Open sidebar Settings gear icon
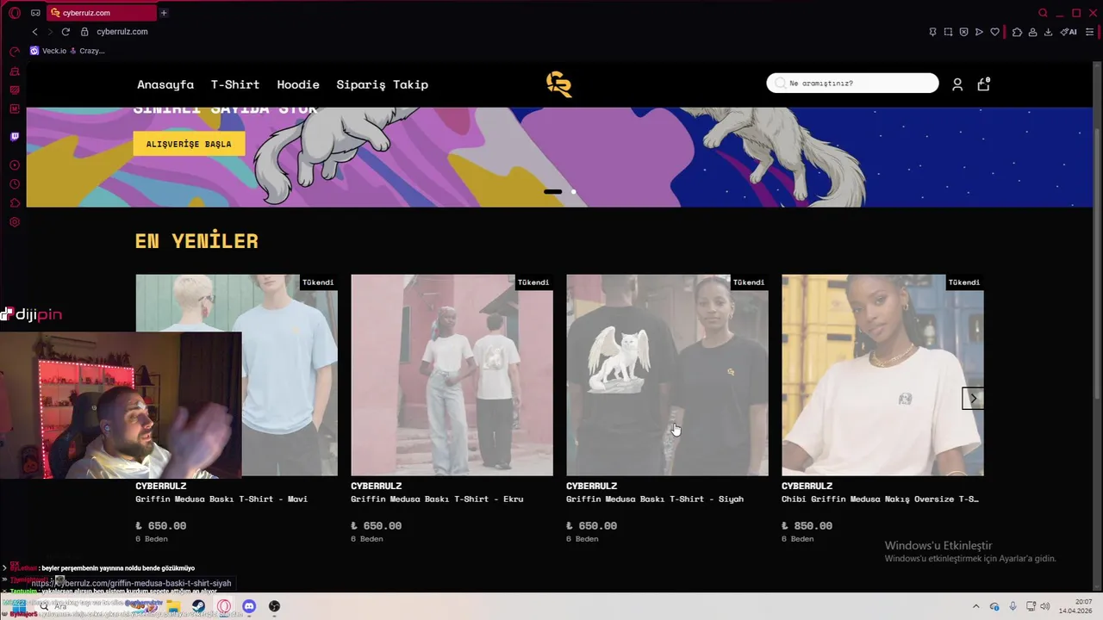Screen dimensions: 1103x620 (x=15, y=222)
